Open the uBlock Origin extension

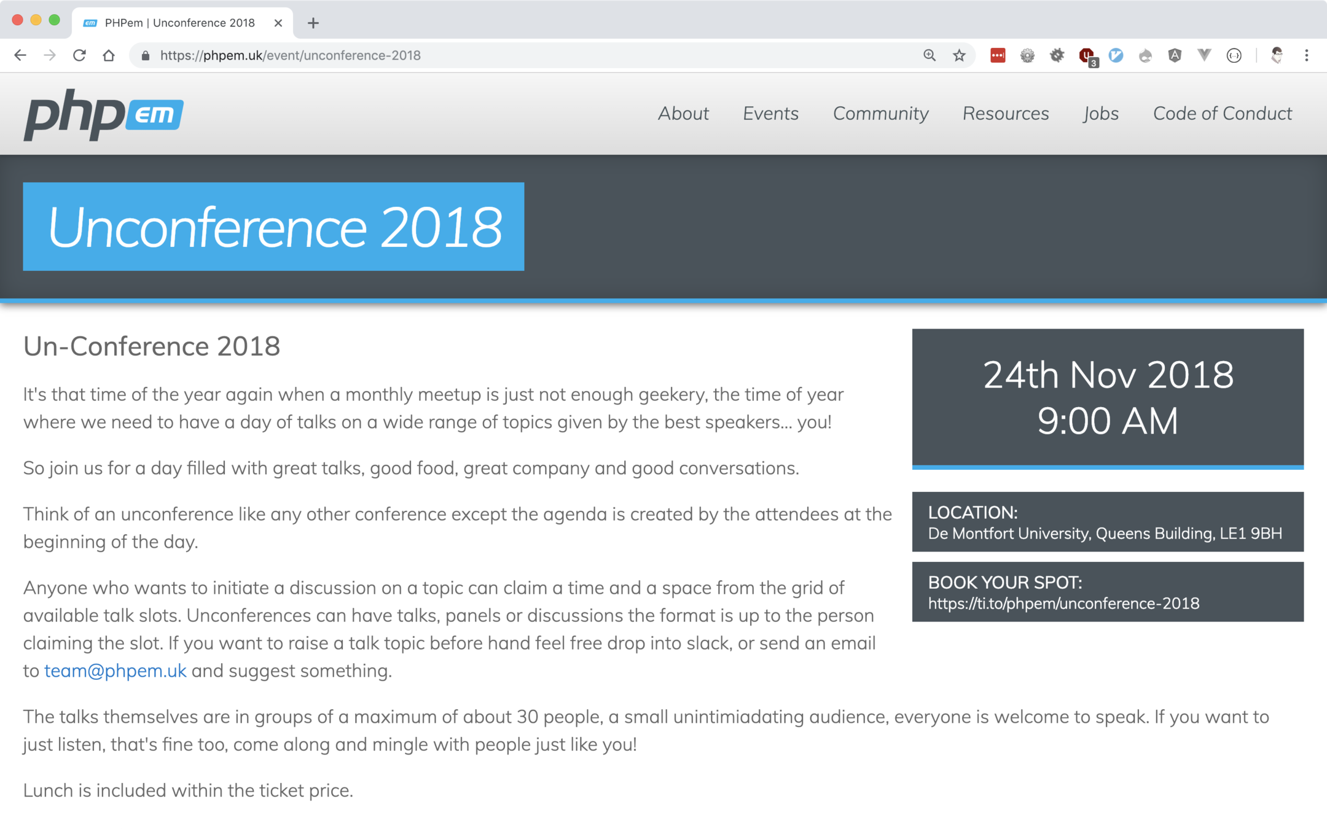pyautogui.click(x=1087, y=56)
